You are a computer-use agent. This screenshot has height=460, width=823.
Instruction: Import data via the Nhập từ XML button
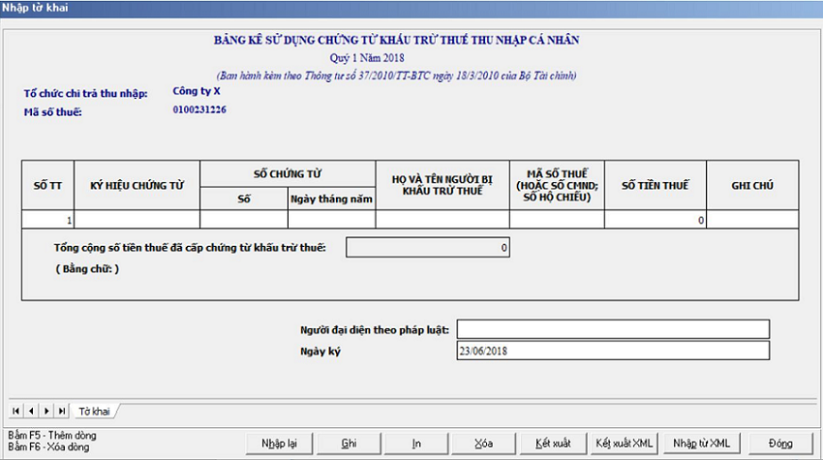[x=701, y=443]
